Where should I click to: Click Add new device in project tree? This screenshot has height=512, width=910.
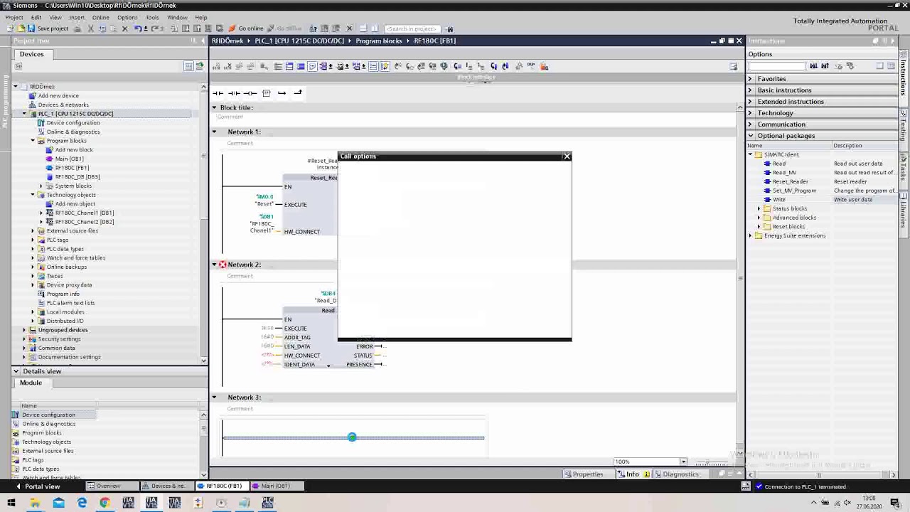(x=58, y=96)
